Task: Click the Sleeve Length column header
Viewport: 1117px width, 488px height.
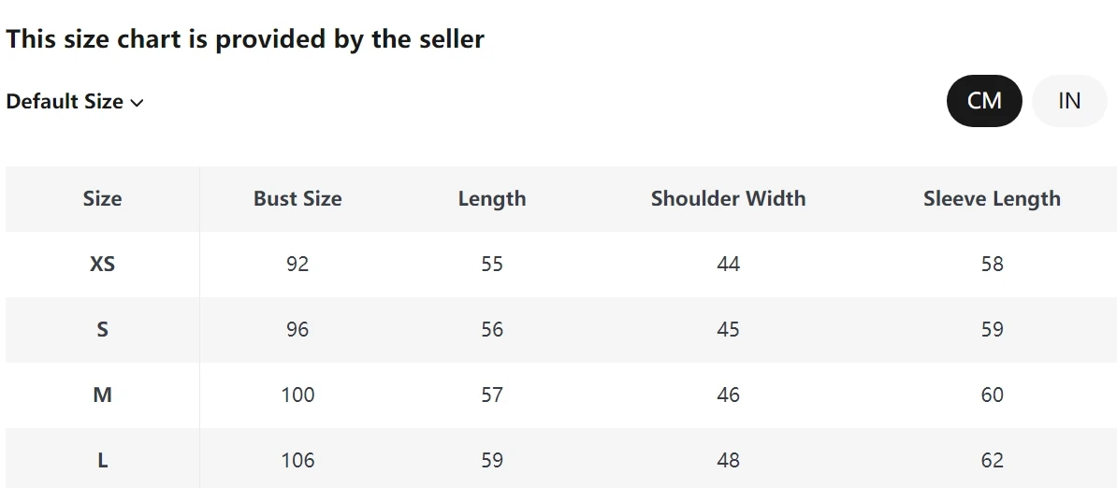Action: pos(992,198)
